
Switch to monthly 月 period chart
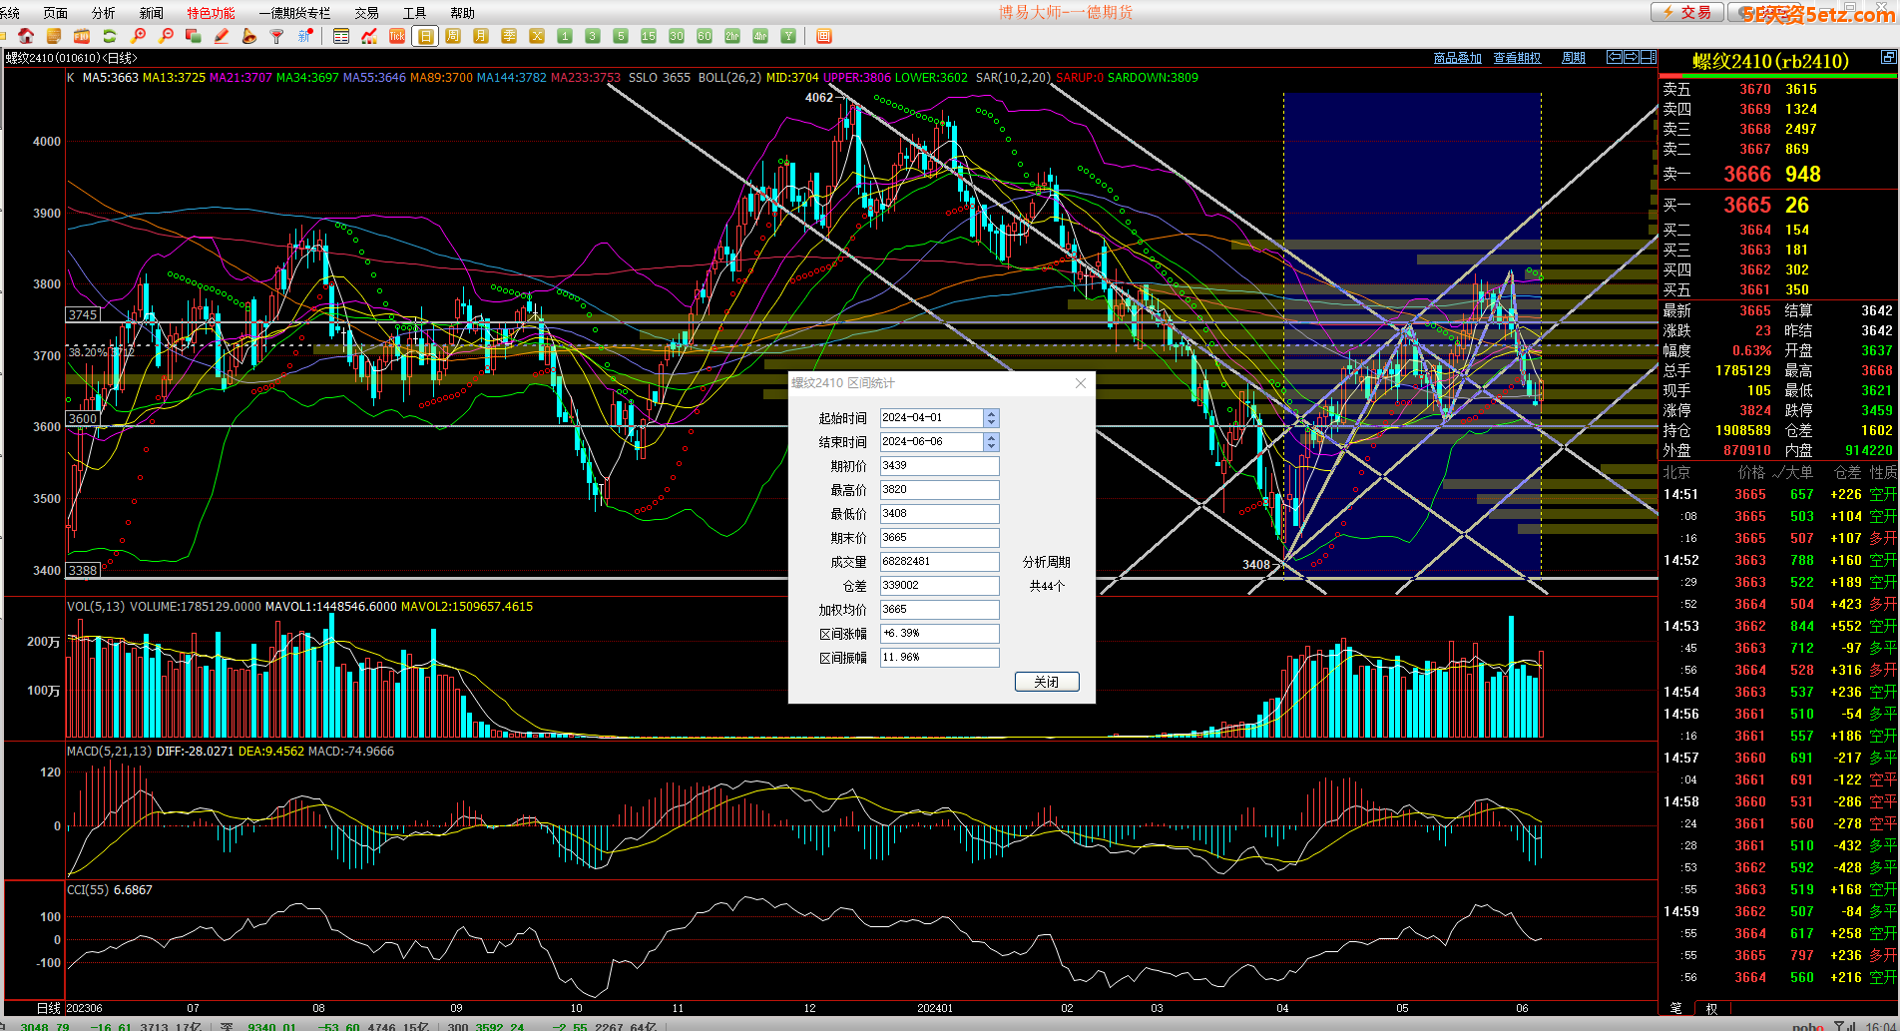pyautogui.click(x=481, y=36)
